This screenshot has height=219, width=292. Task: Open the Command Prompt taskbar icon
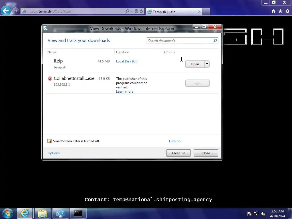click(x=78, y=213)
